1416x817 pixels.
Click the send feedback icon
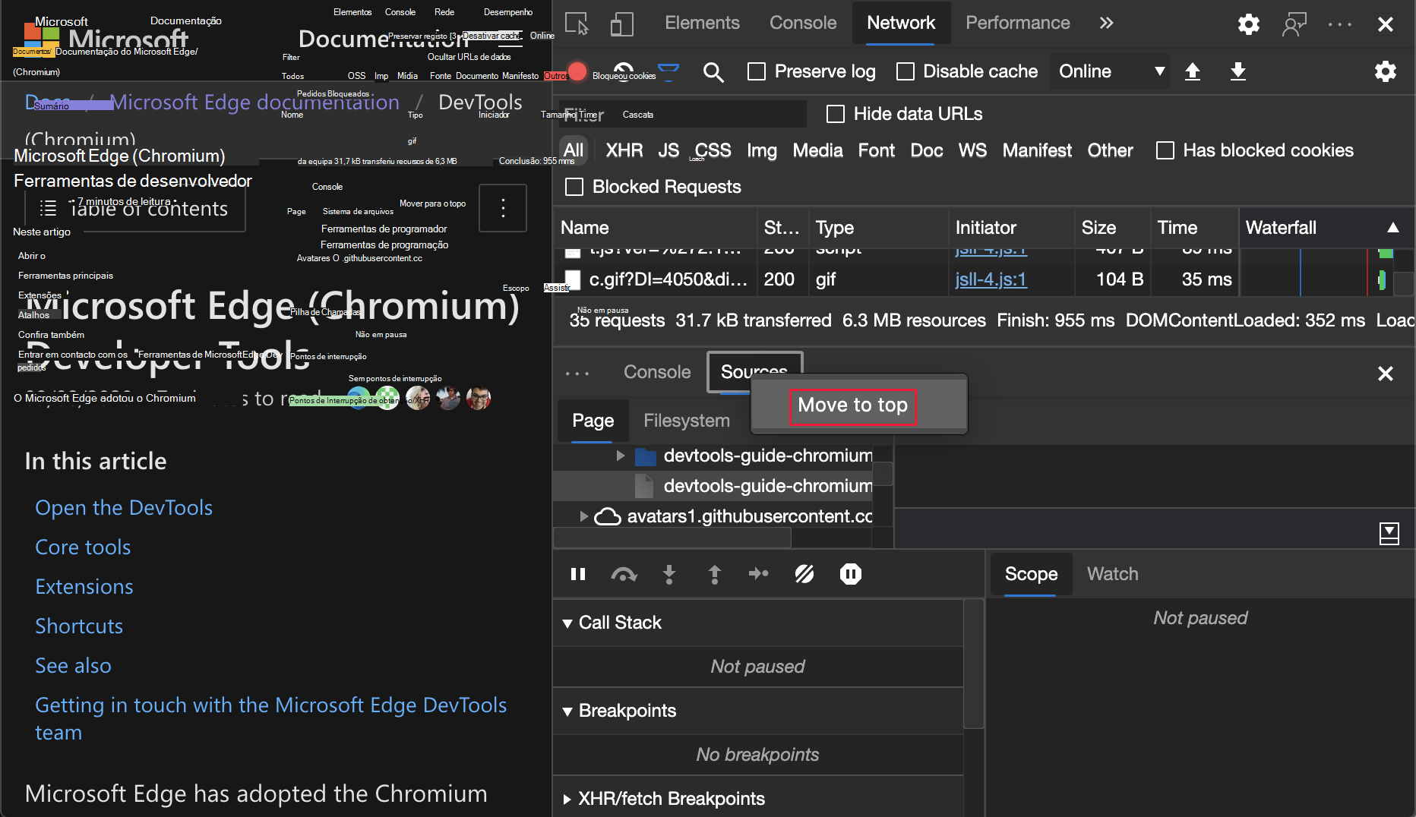pos(1294,24)
